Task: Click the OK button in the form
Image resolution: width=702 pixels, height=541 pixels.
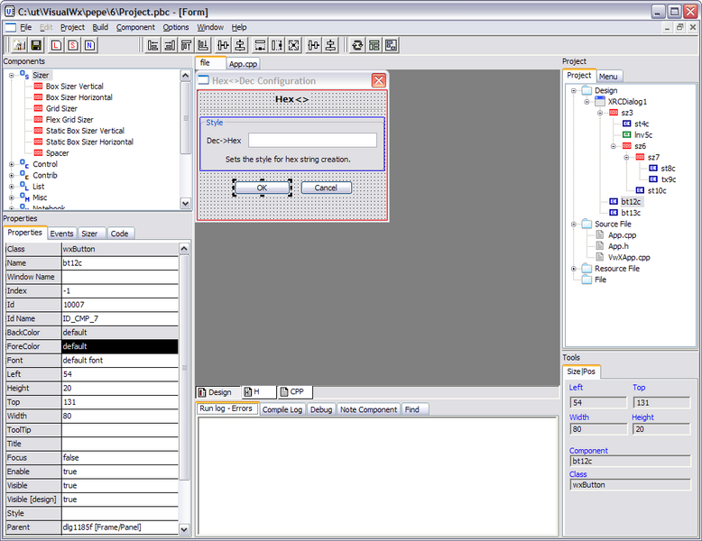Action: 263,188
